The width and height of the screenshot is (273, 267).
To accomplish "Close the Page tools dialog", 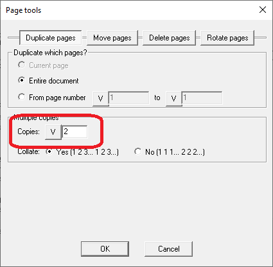I will tap(263, 10).
